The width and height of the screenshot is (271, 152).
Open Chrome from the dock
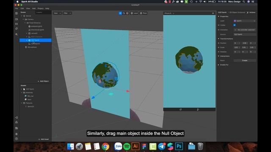click(x=105, y=147)
